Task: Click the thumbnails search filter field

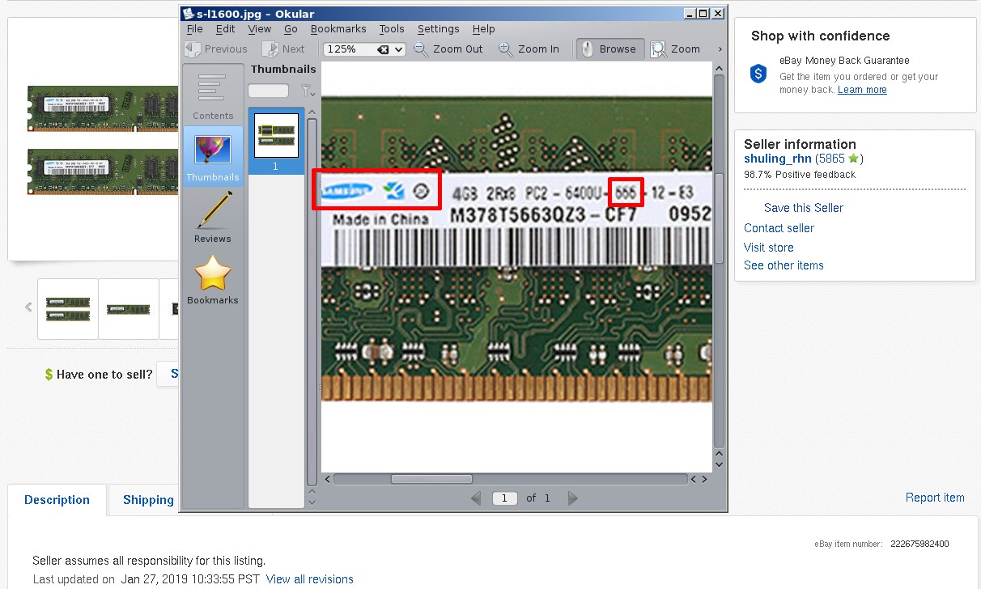Action: (268, 91)
